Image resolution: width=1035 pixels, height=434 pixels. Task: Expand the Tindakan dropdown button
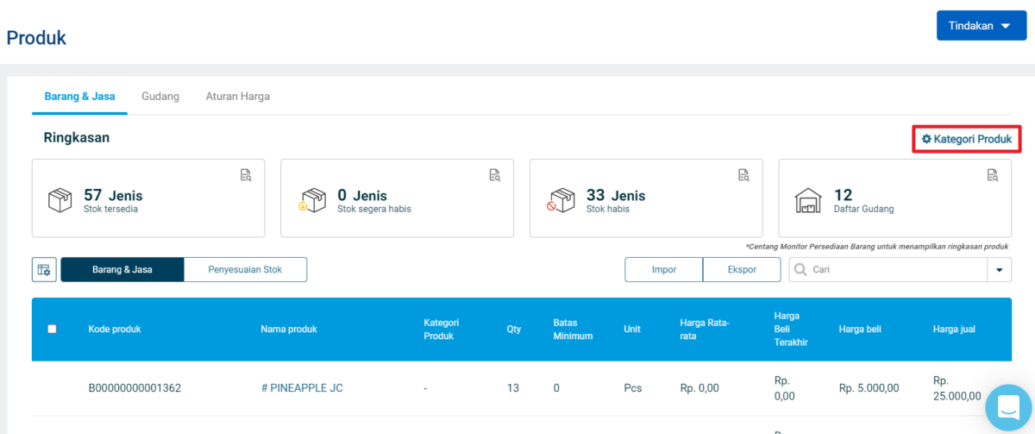982,26
